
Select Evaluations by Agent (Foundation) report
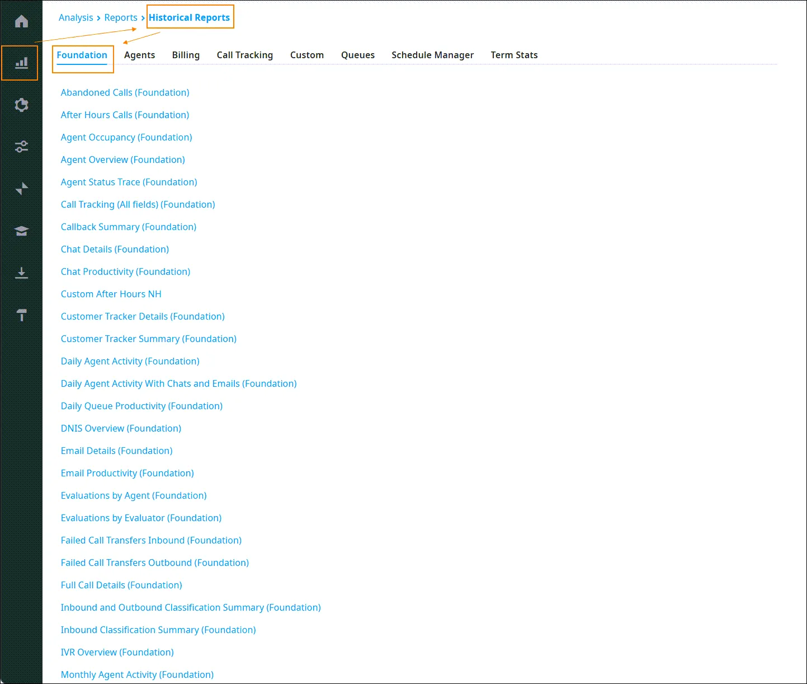pyautogui.click(x=134, y=495)
